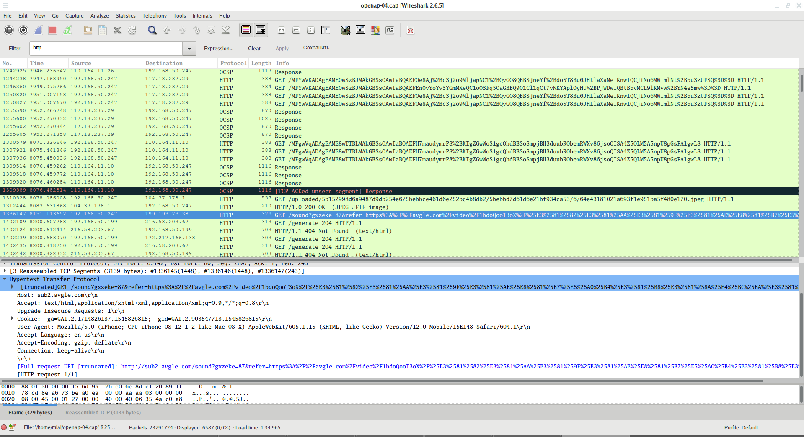Click the zoom in toolbar icon
The width and height of the screenshot is (804, 437).
tap(282, 30)
